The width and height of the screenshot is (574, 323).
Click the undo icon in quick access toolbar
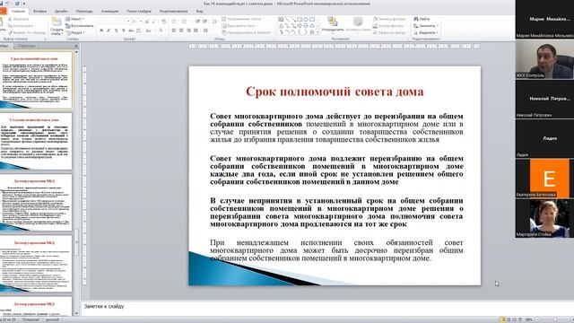[x=7, y=4]
